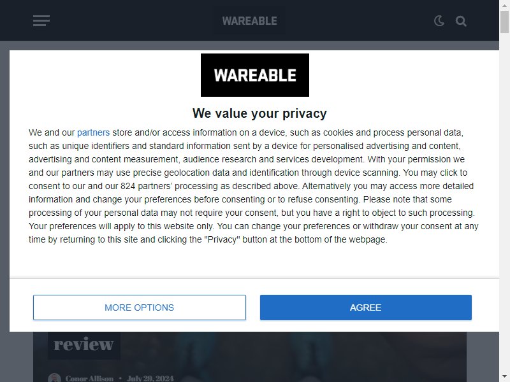Image resolution: width=510 pixels, height=382 pixels.
Task: Open the Conor Allison author link
Action: (89, 378)
